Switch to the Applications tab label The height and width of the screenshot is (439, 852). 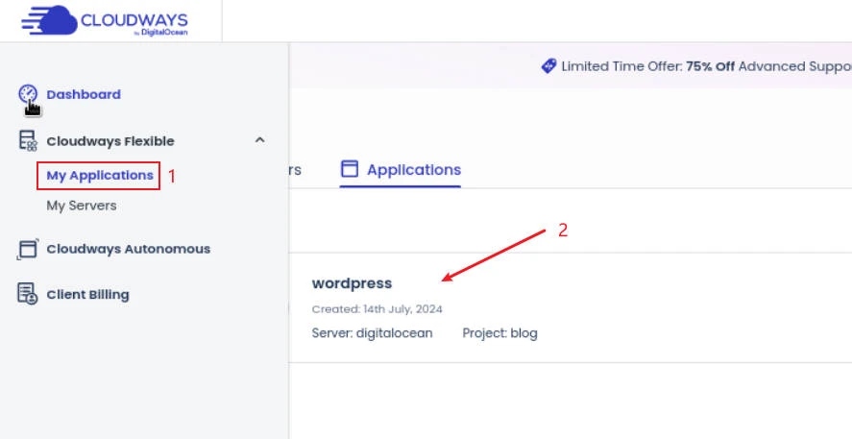pyautogui.click(x=413, y=170)
